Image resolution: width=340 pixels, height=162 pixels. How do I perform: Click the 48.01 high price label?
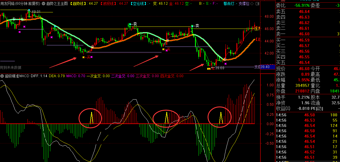[36, 12]
